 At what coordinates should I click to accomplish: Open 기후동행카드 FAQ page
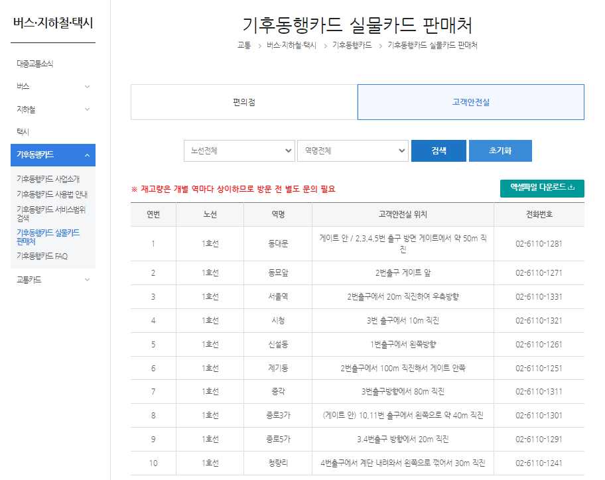[42, 256]
